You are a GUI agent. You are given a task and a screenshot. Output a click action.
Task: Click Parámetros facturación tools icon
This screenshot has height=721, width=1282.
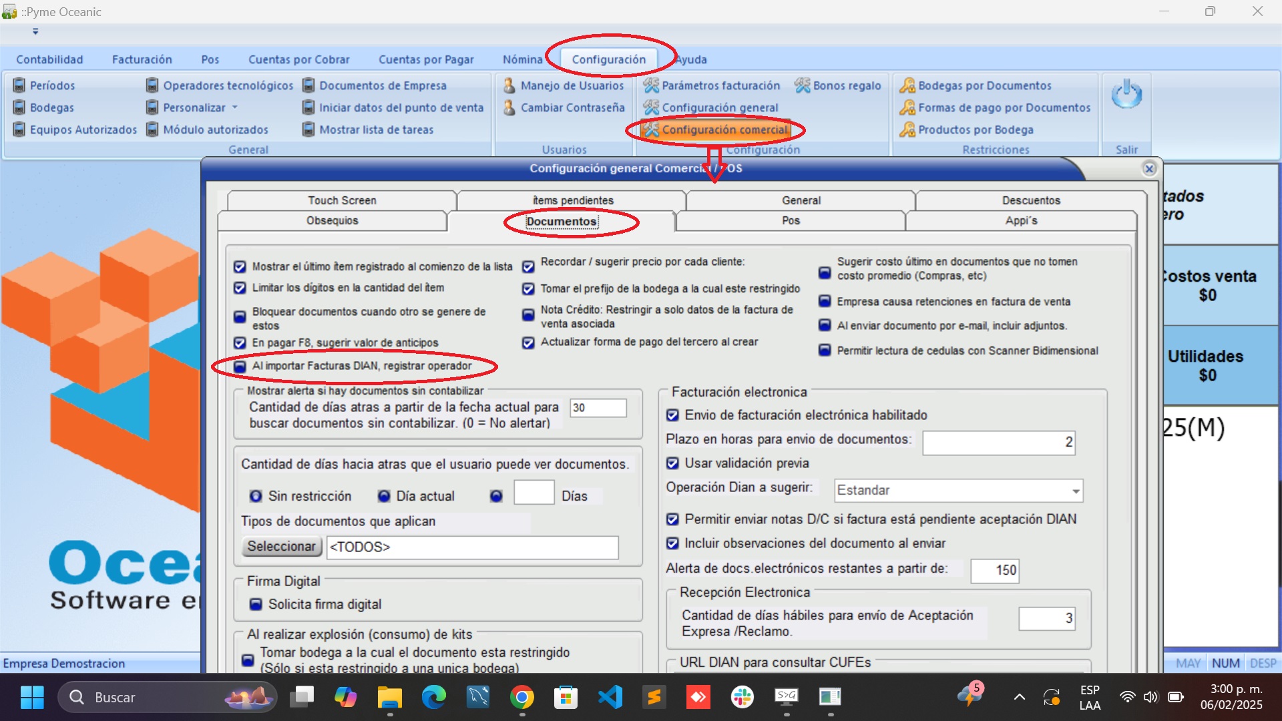click(651, 85)
